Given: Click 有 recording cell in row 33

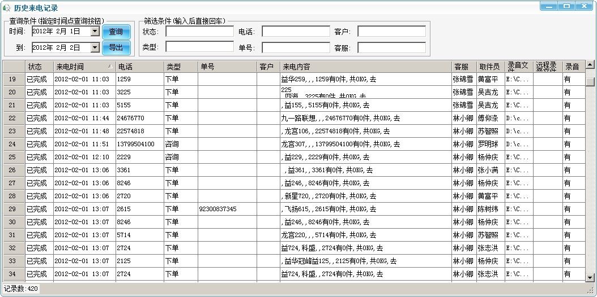Looking at the screenshot, I should coord(573,261).
